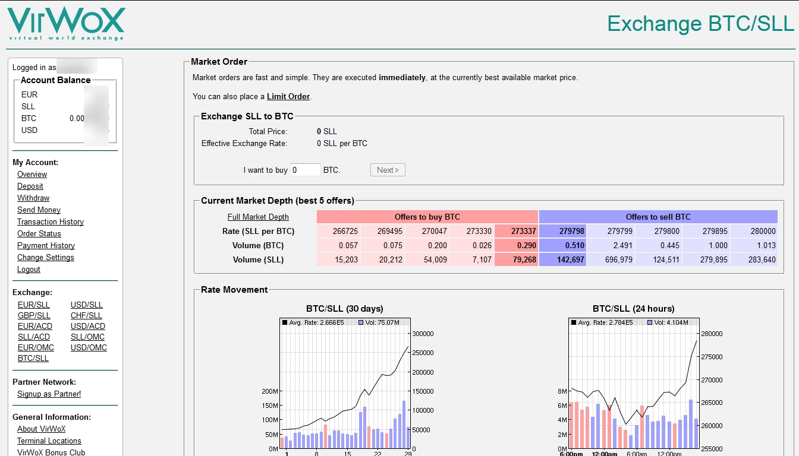Click the Next button
This screenshot has width=799, height=456.
coord(388,170)
